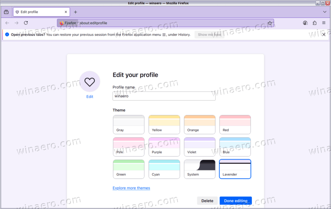Pick the Cyan theme swatch

[x=164, y=169]
